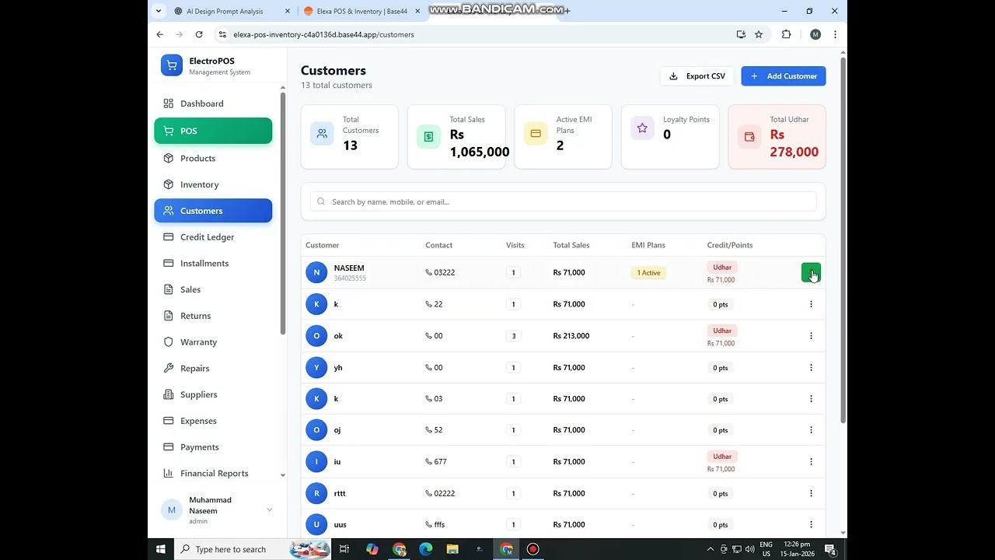Open the Windows notification center

[x=830, y=549]
